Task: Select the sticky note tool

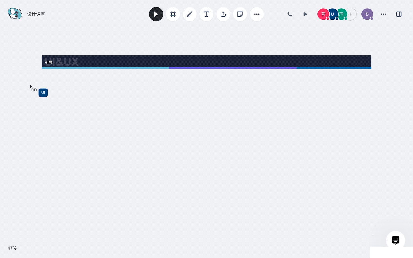Action: tap(240, 14)
